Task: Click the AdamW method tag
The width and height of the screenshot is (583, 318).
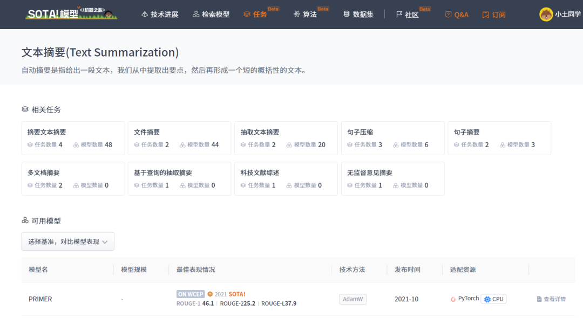Action: pyautogui.click(x=353, y=299)
